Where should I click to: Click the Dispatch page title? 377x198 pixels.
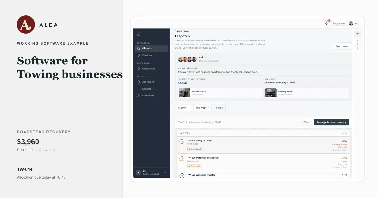click(183, 36)
